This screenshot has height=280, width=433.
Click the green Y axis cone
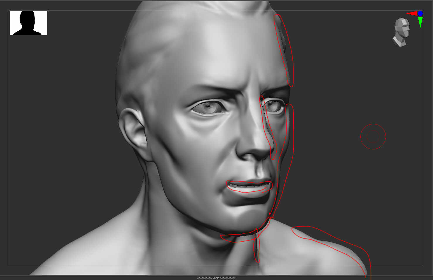[x=420, y=22]
